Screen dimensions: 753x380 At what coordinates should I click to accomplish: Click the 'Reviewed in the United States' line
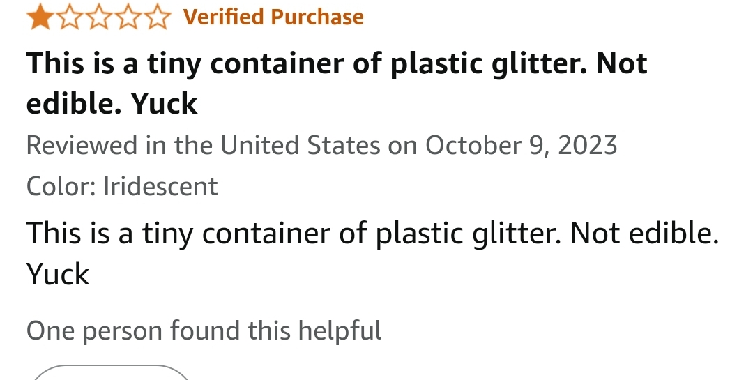click(x=321, y=145)
